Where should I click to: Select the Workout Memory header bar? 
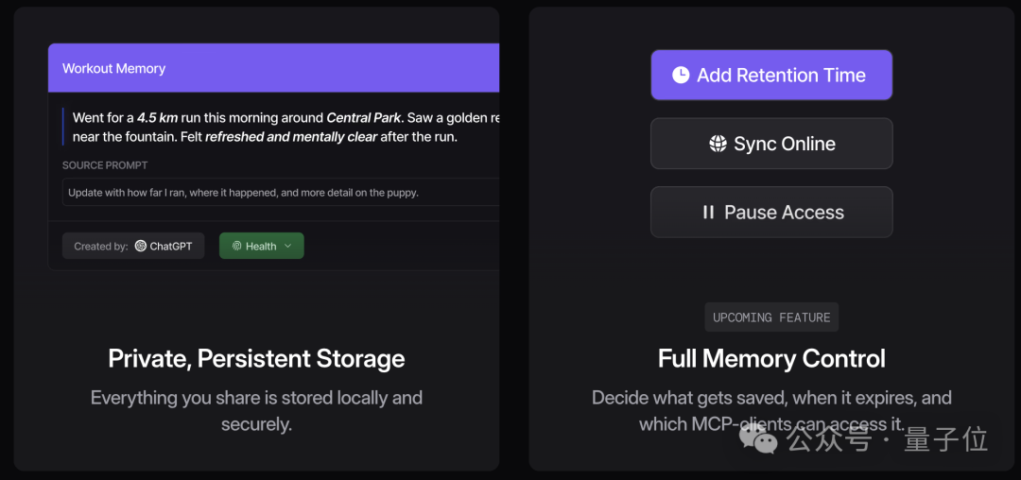[273, 68]
